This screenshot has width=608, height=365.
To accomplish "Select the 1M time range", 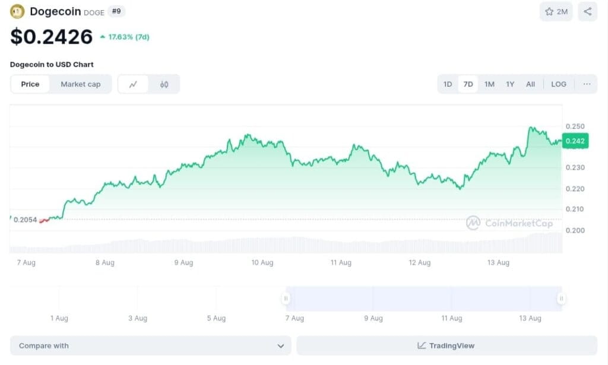I will [x=489, y=84].
